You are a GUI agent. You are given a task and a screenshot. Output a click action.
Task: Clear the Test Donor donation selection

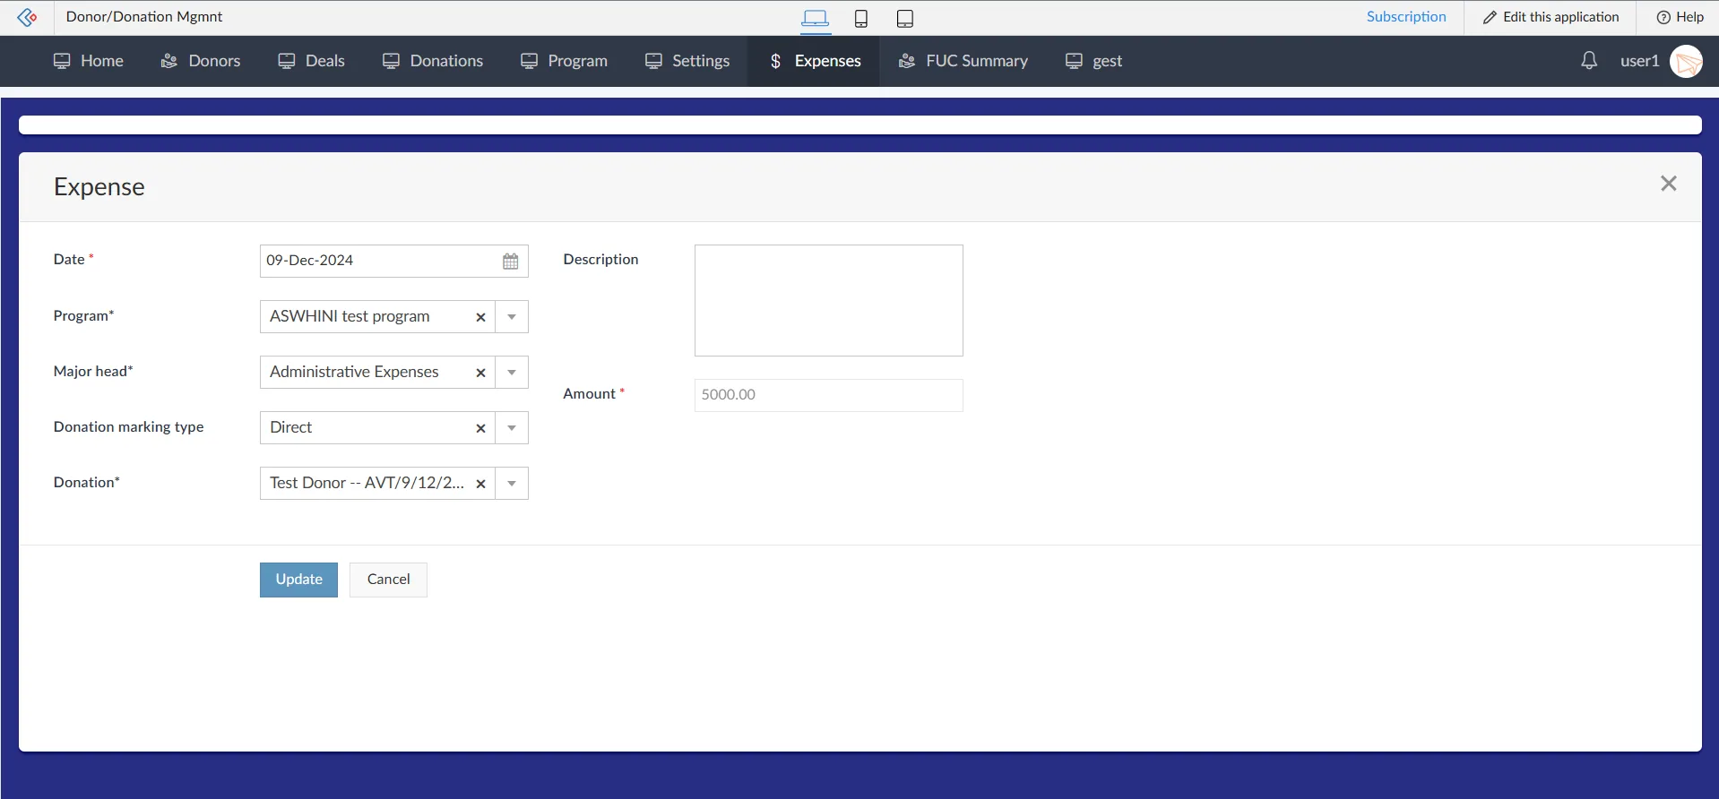[x=480, y=484]
